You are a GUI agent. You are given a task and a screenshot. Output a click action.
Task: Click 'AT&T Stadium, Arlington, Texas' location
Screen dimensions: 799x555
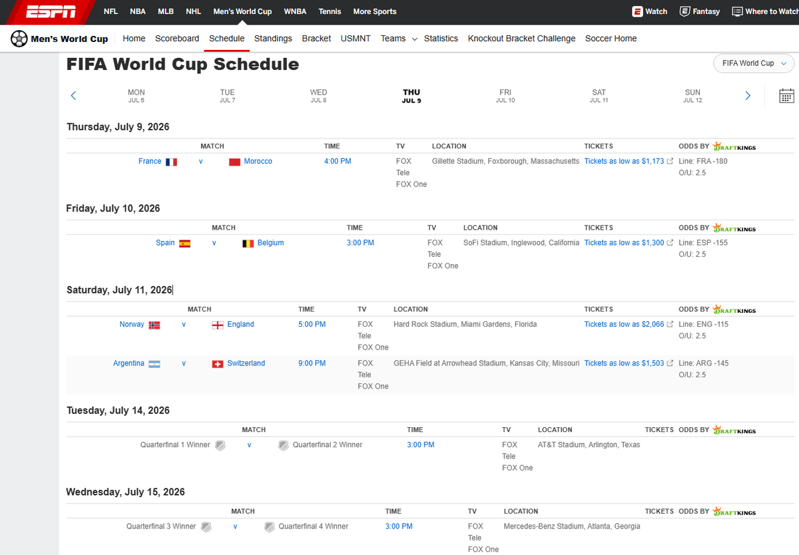[x=589, y=445]
